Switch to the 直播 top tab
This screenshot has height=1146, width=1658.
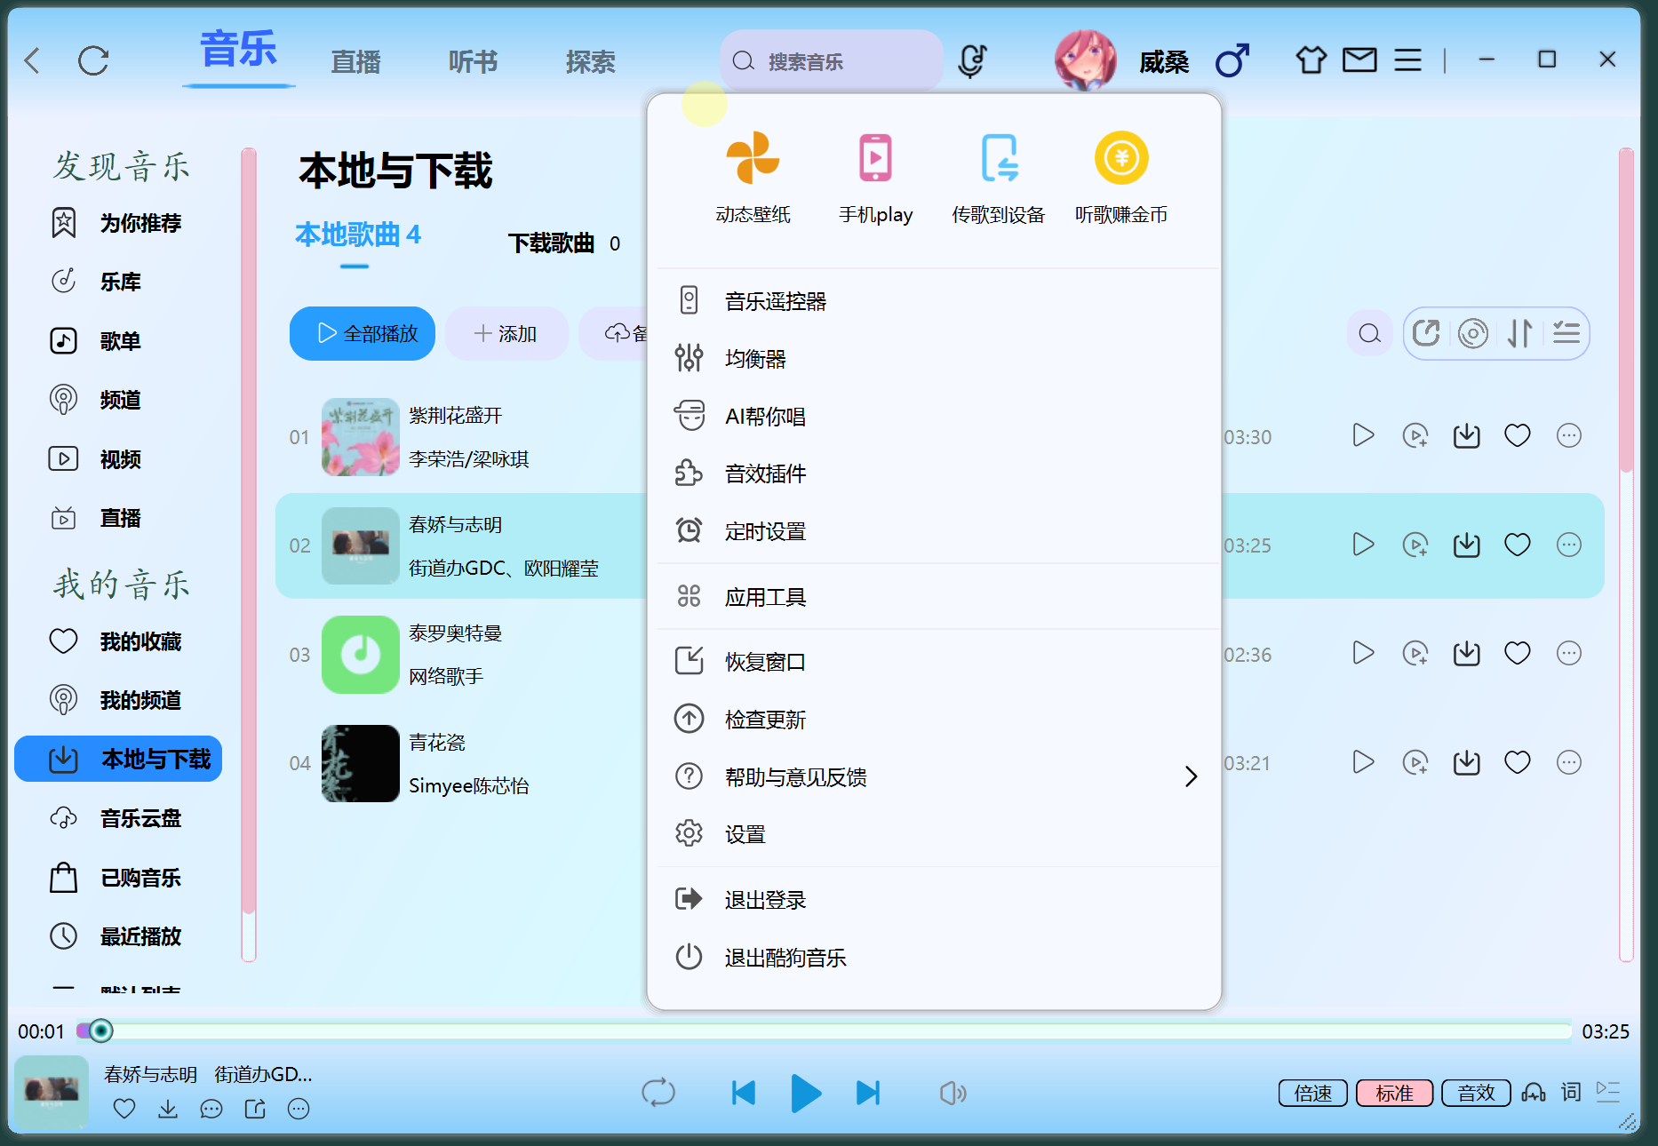[355, 61]
